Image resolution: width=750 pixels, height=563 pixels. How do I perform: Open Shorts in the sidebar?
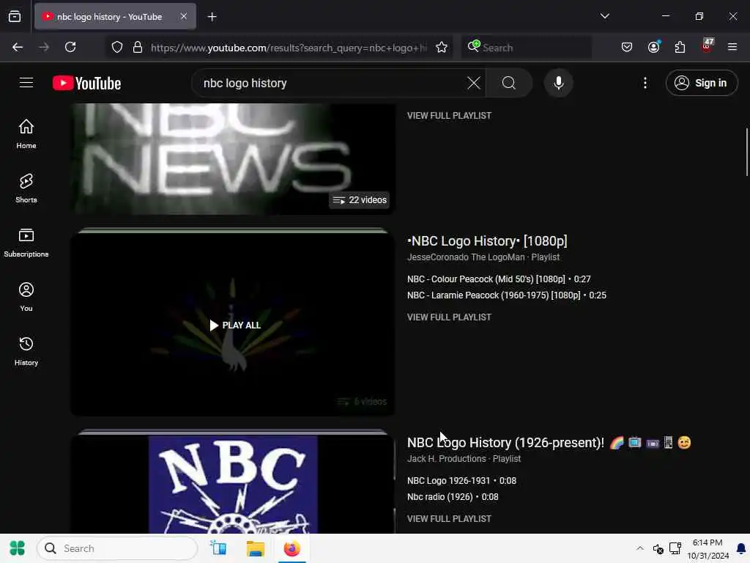point(26,188)
